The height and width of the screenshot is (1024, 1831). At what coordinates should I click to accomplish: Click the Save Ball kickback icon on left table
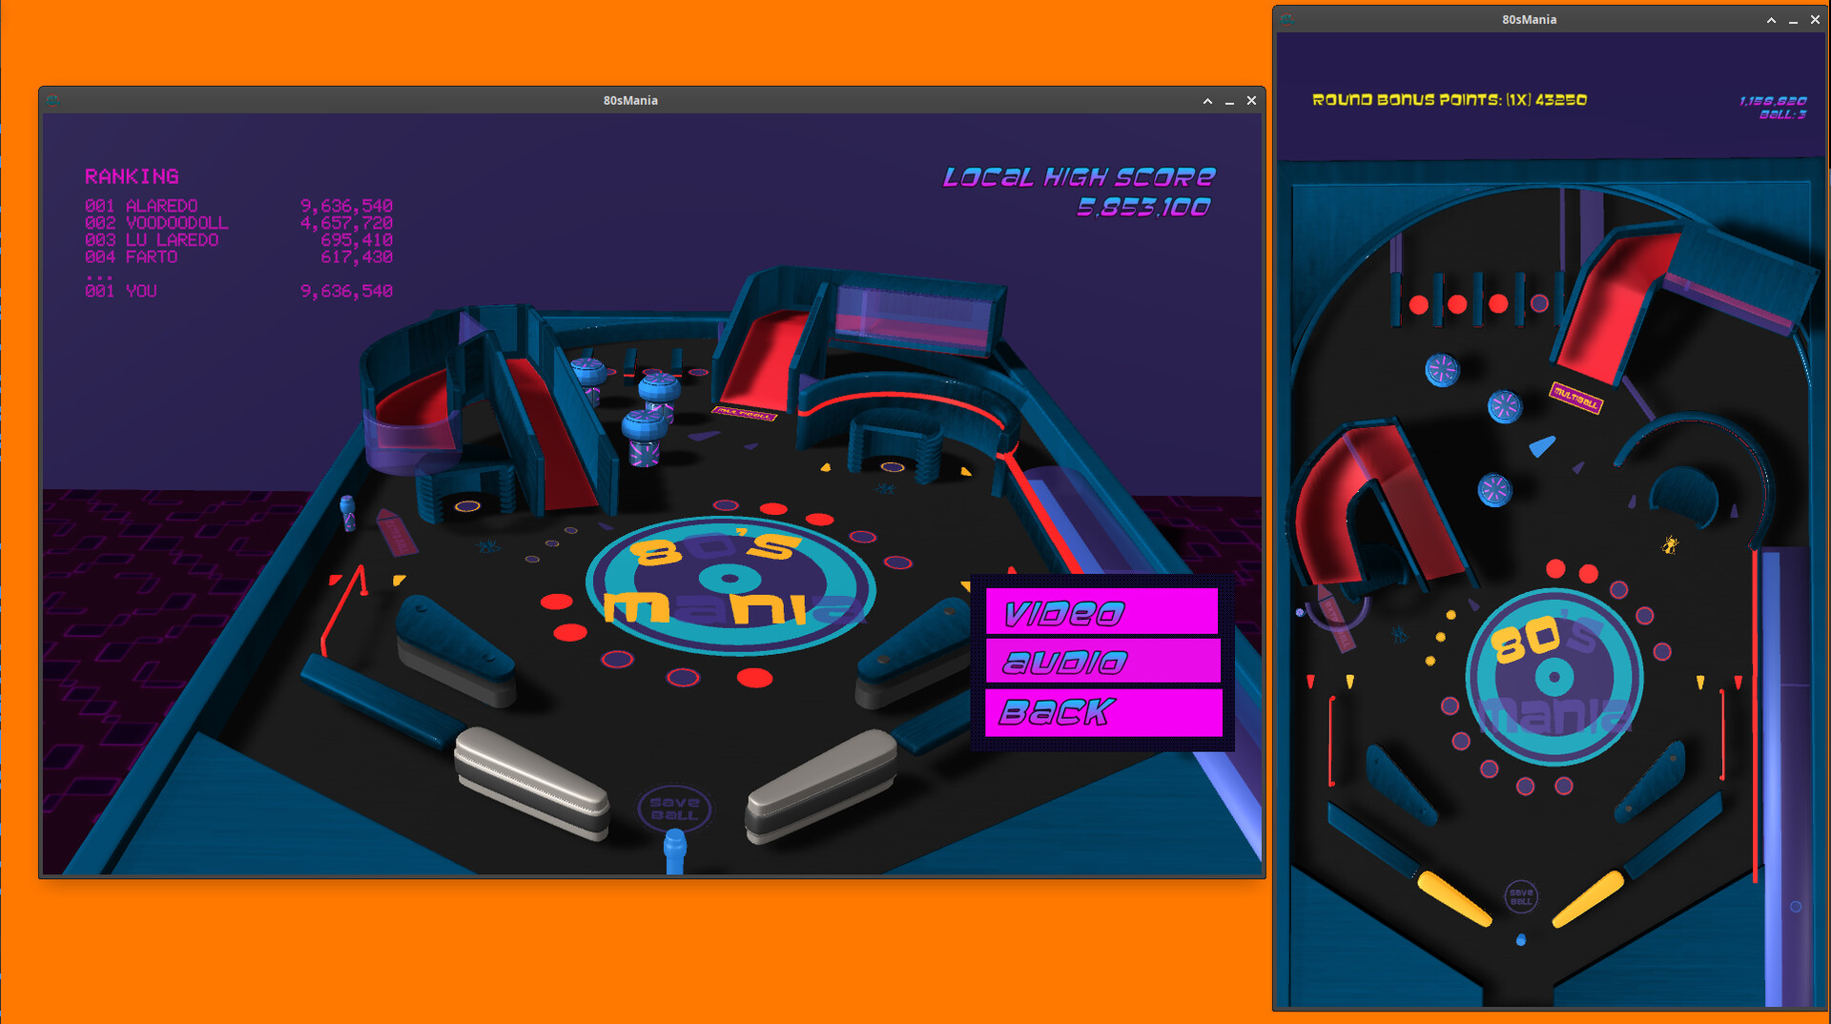(x=674, y=806)
